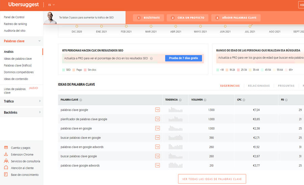The image size is (304, 185).
Task: Expand the Backlinks sidebar section
Action: [x=40, y=112]
